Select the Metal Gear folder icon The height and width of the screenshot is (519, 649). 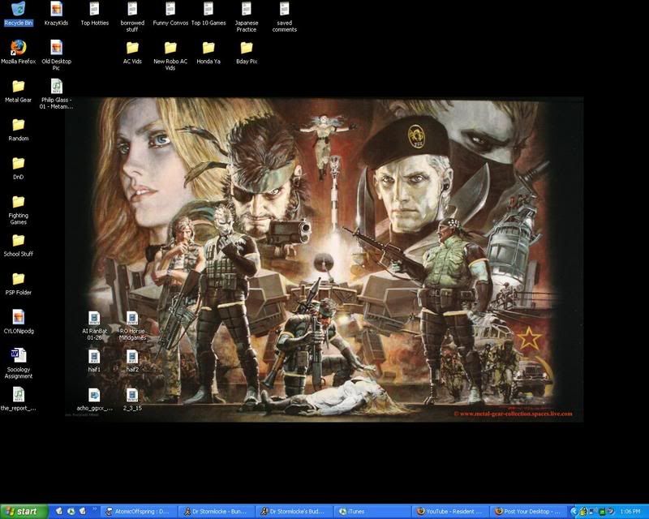18,91
